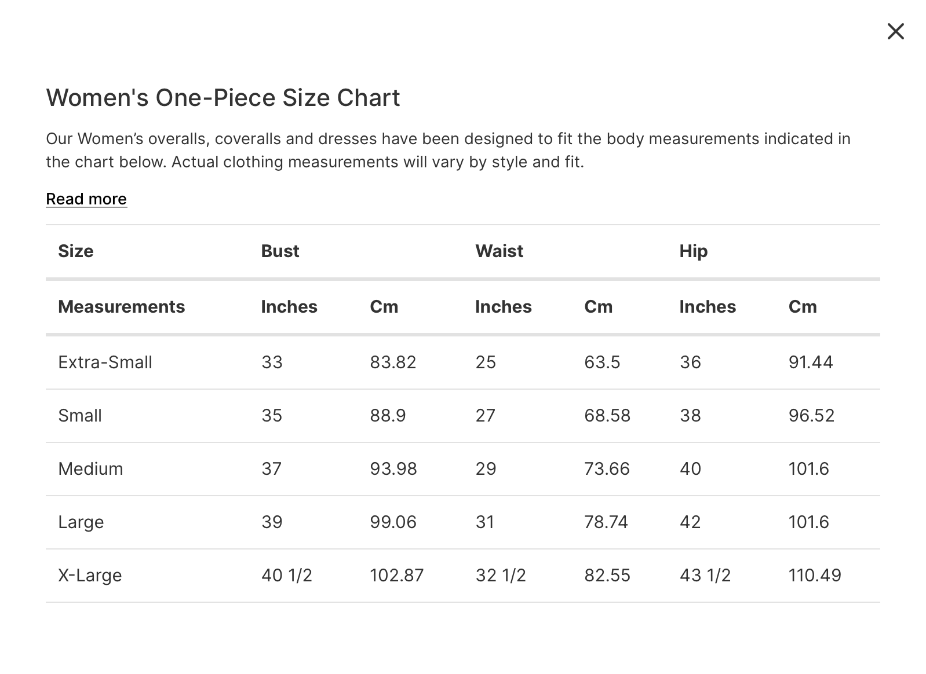Expand the Read more link
The width and height of the screenshot is (926, 674).
(86, 199)
